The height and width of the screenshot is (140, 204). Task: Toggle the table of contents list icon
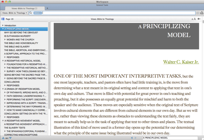(x=3, y=19)
